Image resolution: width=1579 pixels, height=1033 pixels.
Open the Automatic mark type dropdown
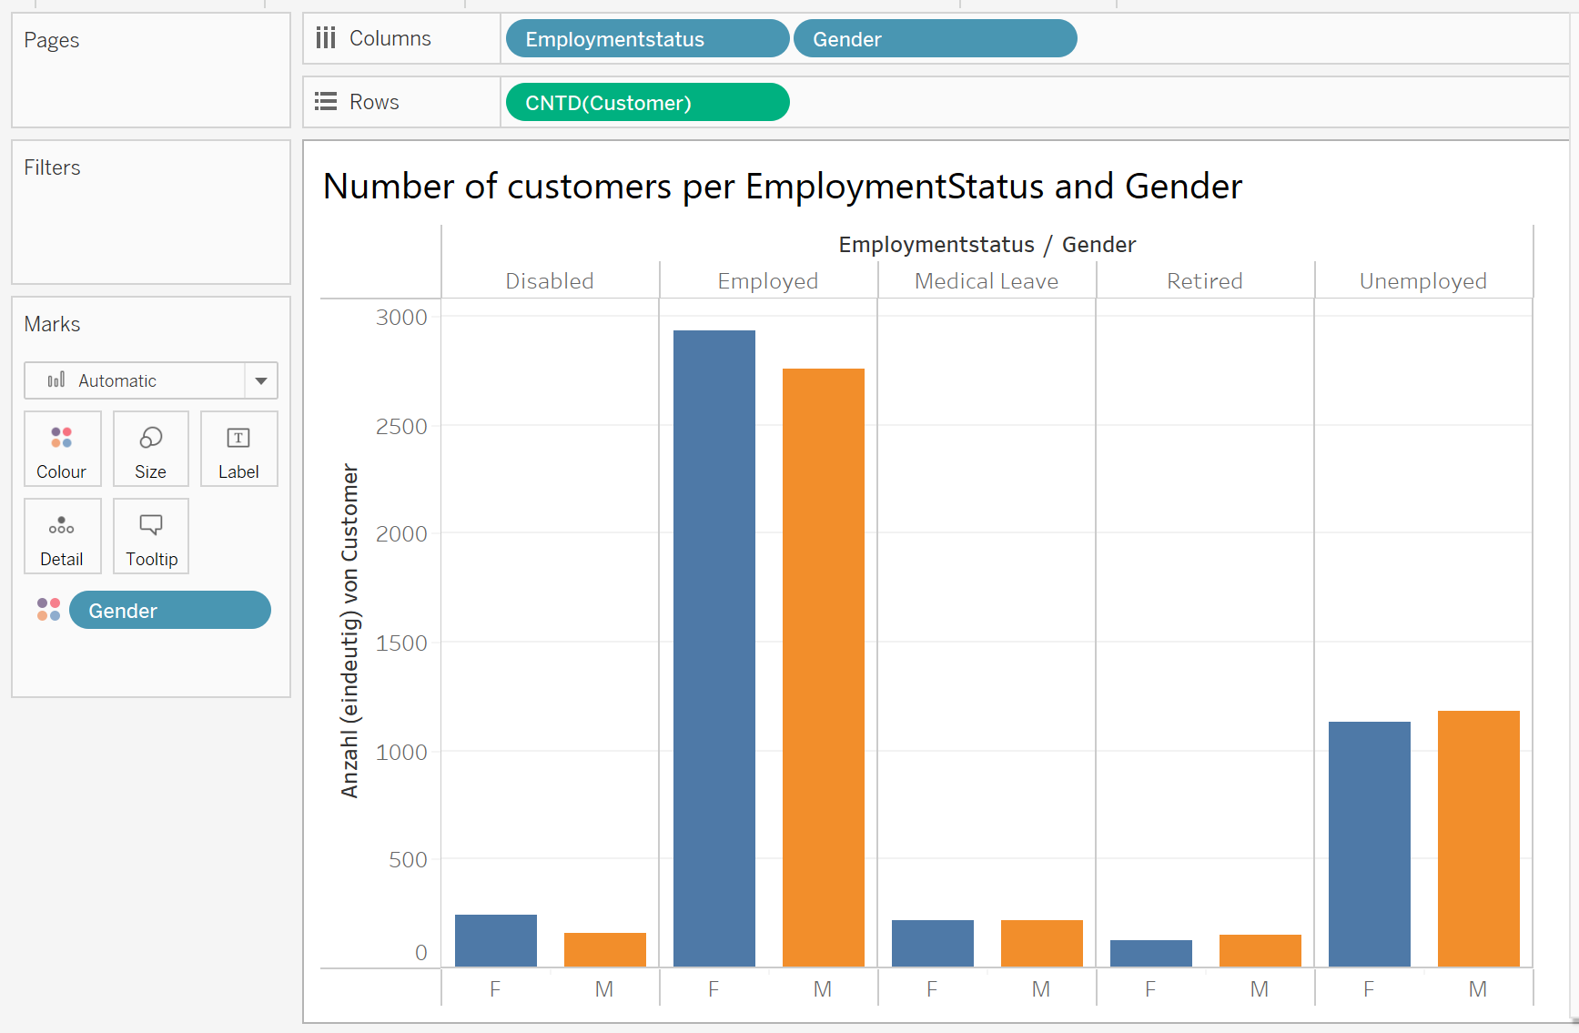tap(261, 380)
